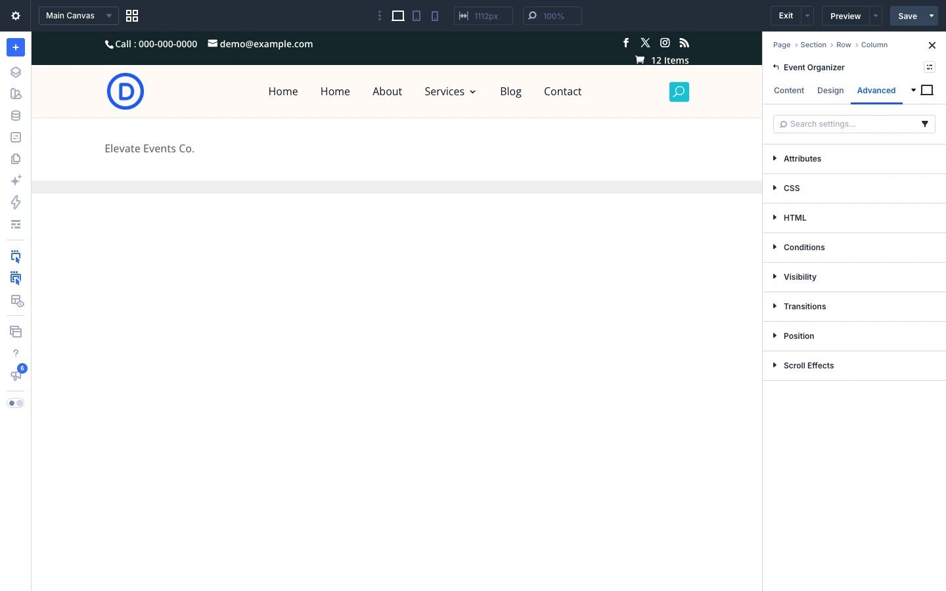Expand the Conditions settings group
Screen dimensions: 946x591
[854, 248]
